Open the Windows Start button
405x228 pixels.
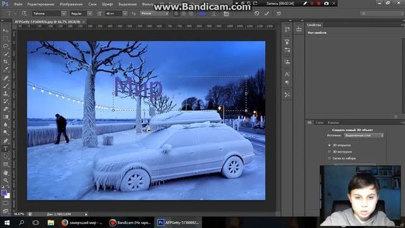[7, 222]
